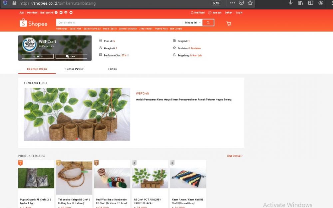Open Lihat Semua best sellers link
Image resolution: width=333 pixels, height=208 pixels.
(234, 156)
